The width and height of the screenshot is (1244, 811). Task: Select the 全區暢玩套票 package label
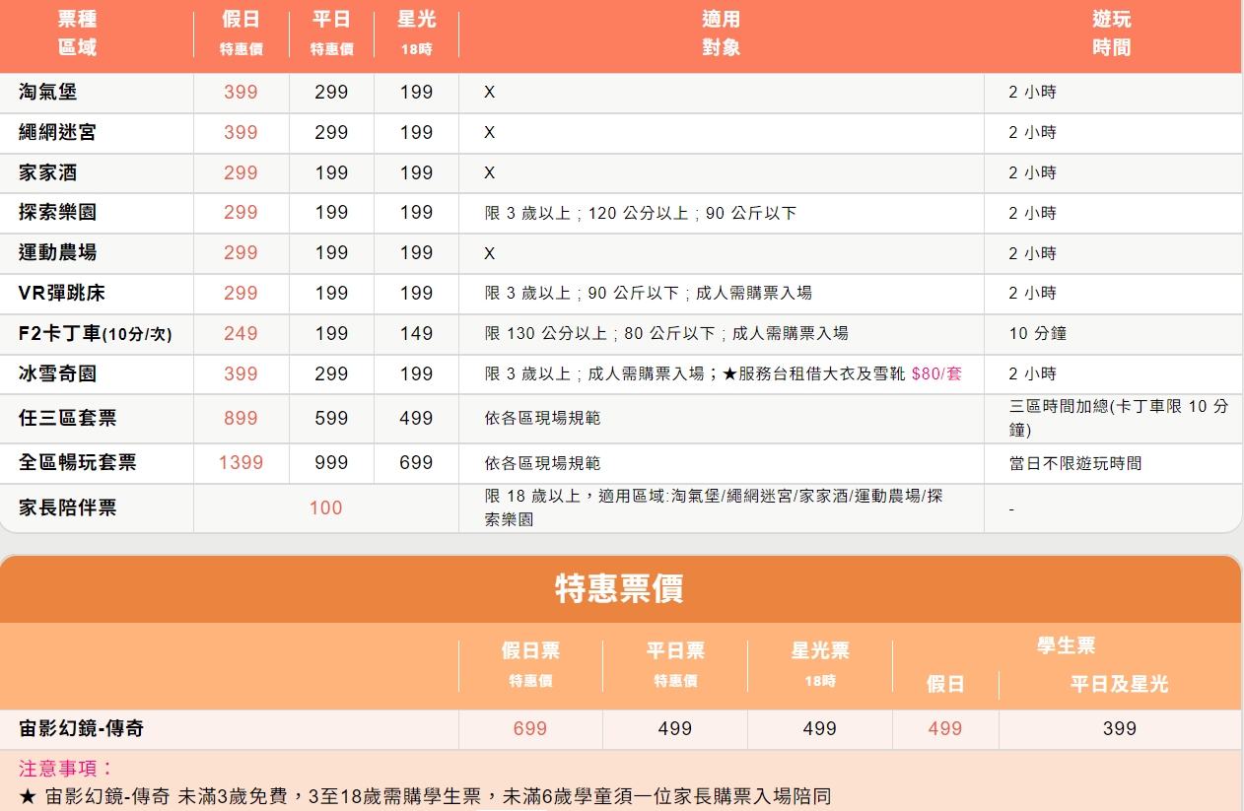pyautogui.click(x=77, y=462)
